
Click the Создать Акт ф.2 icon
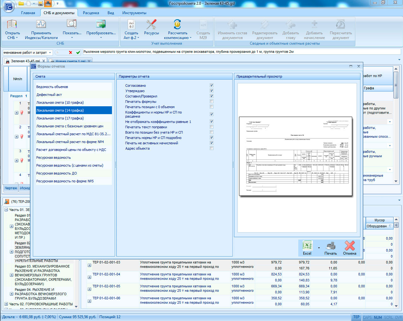(x=131, y=25)
